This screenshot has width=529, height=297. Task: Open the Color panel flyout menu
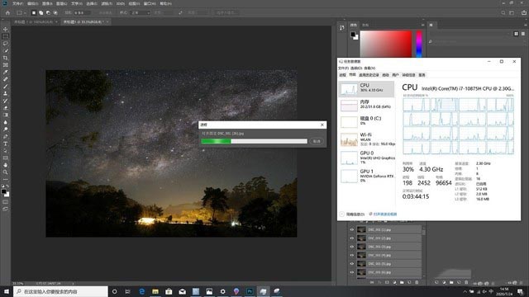pyautogui.click(x=422, y=25)
